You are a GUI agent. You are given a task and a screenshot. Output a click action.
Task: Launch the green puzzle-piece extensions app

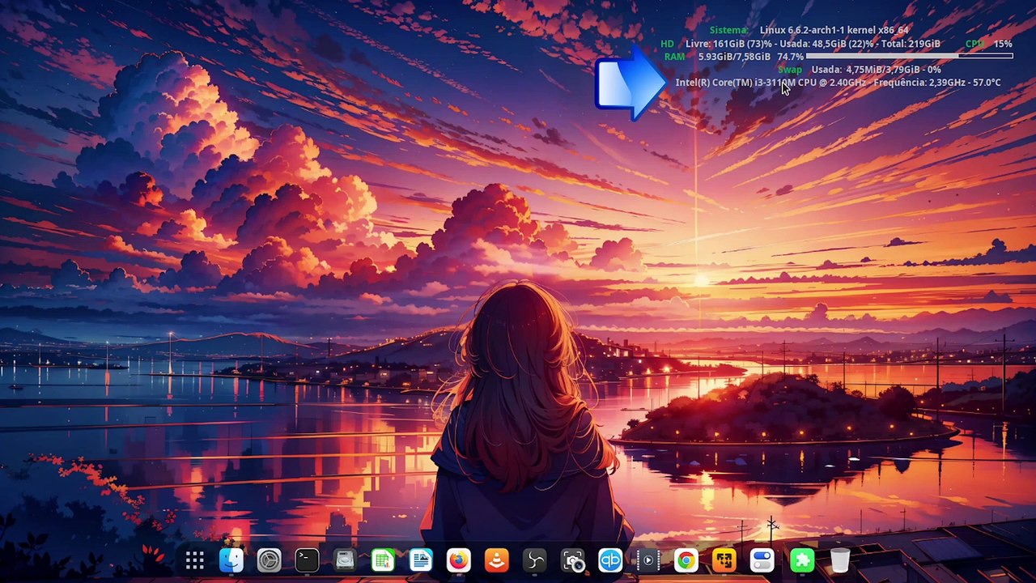[801, 560]
